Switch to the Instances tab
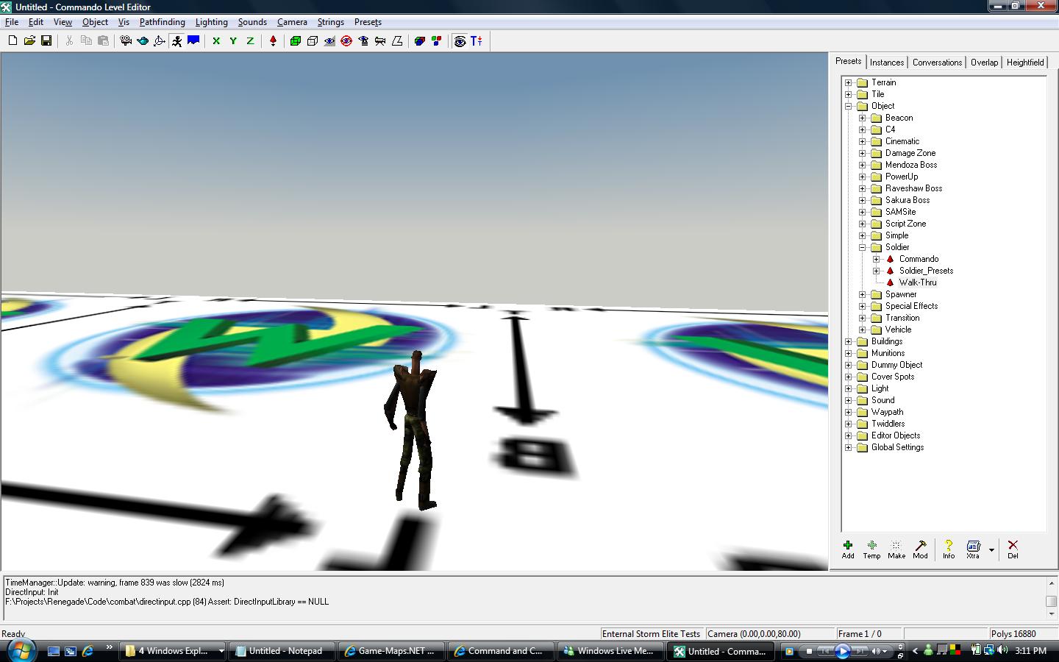Screen dimensions: 1059x662 tap(887, 63)
